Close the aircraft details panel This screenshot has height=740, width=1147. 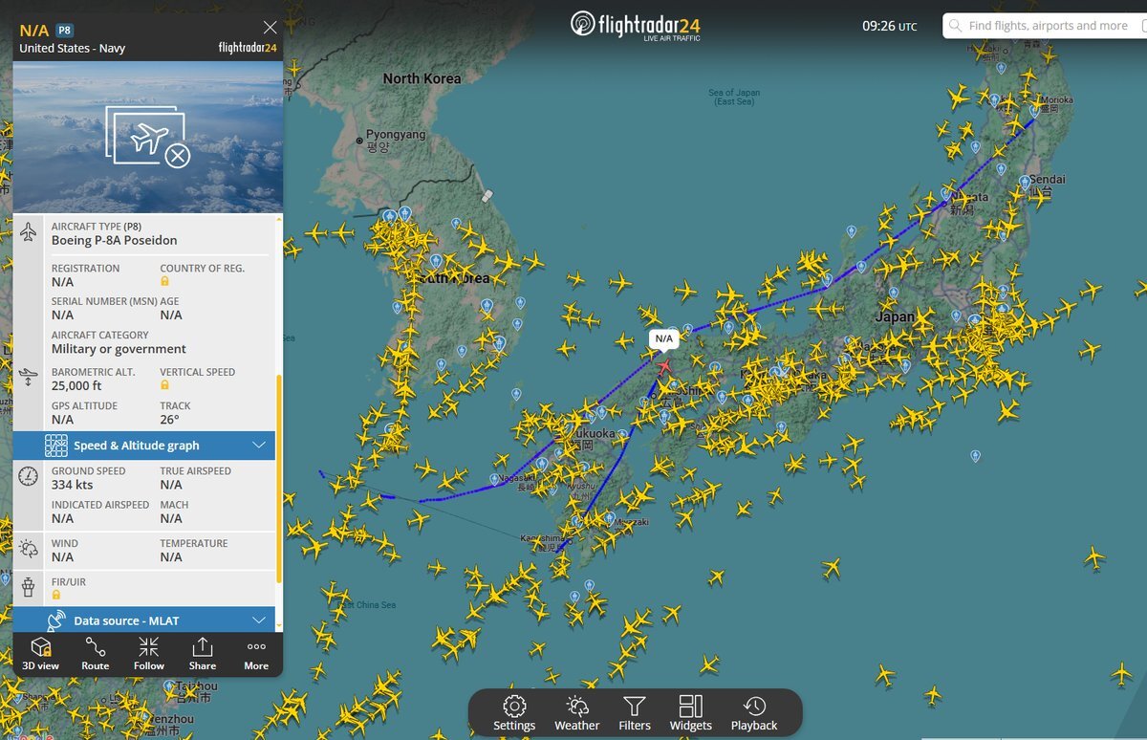(x=271, y=28)
